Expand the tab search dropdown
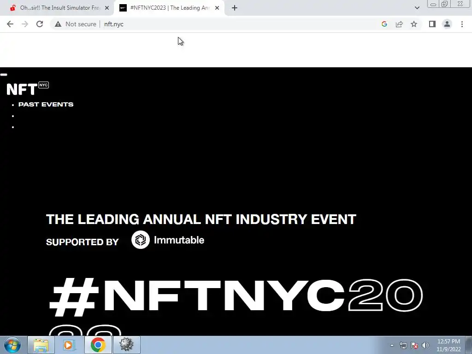This screenshot has height=354, width=472. click(417, 8)
